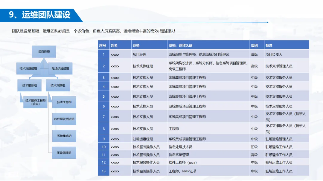The height and width of the screenshot is (181, 323).
Task: Select row number 12 cell in table
Action: (104, 162)
